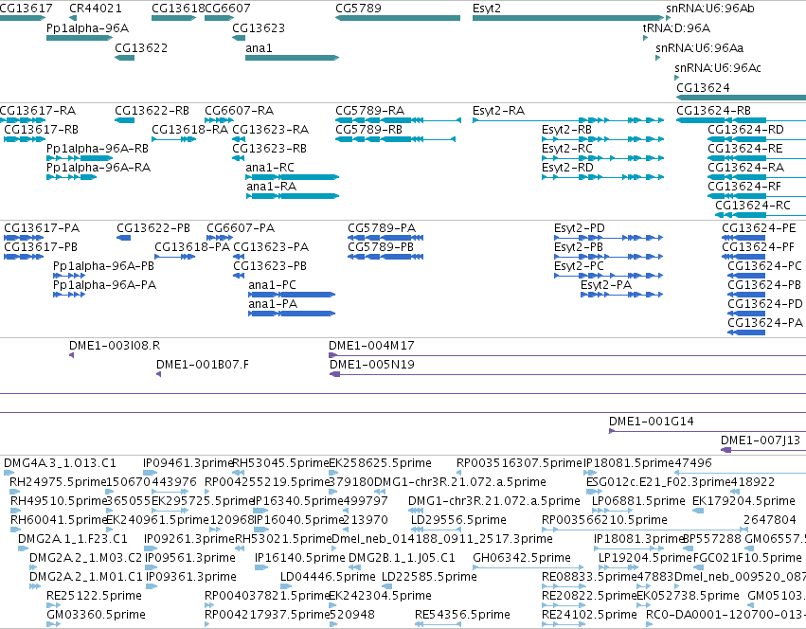Screen dimensions: 806x629
Task: Select the CG13622 gene label
Action: (x=141, y=47)
